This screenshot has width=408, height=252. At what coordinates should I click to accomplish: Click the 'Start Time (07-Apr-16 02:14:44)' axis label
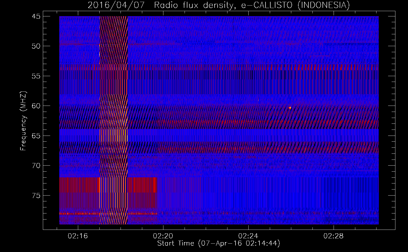pyautogui.click(x=219, y=243)
